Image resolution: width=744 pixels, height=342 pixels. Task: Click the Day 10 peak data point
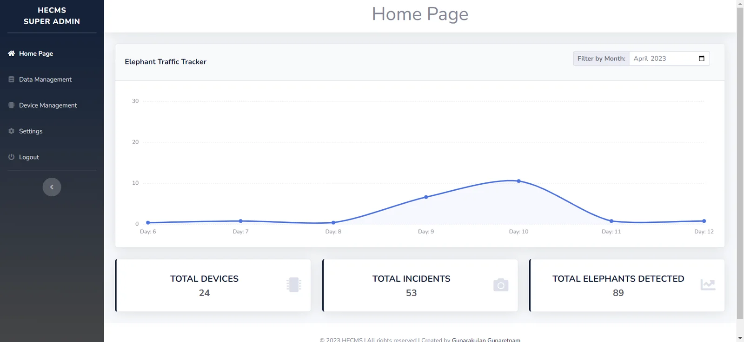coord(518,181)
